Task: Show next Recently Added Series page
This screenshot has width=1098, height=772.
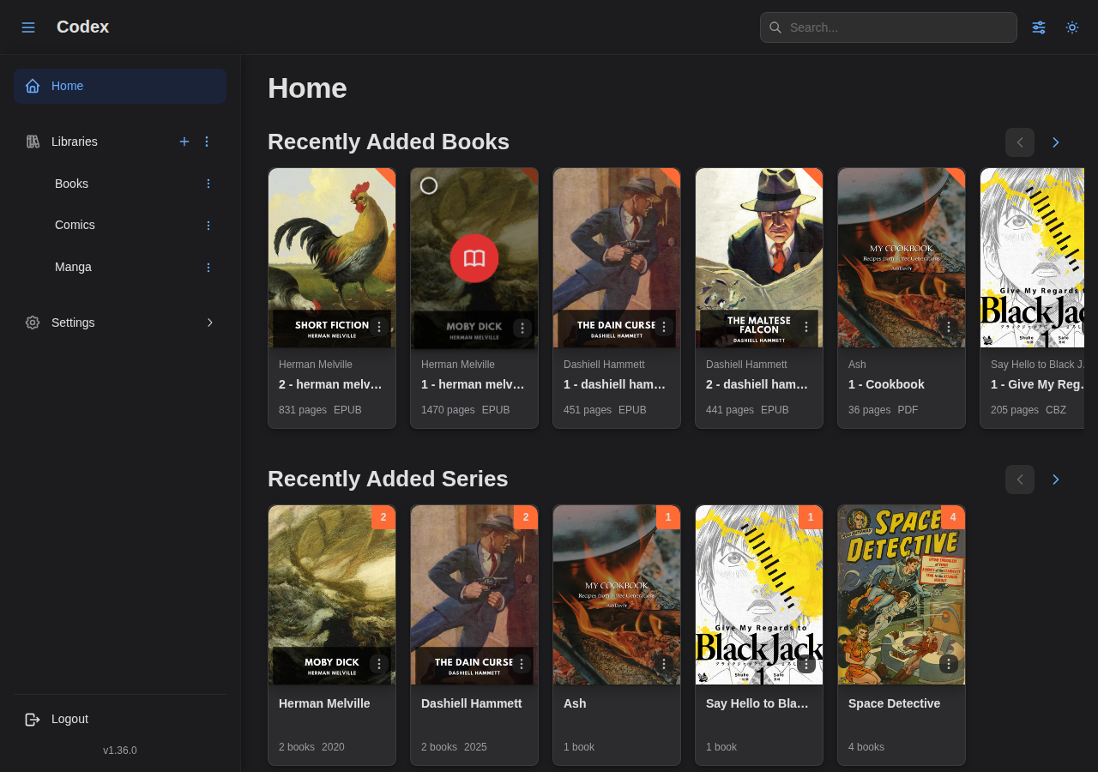Action: pos(1056,479)
